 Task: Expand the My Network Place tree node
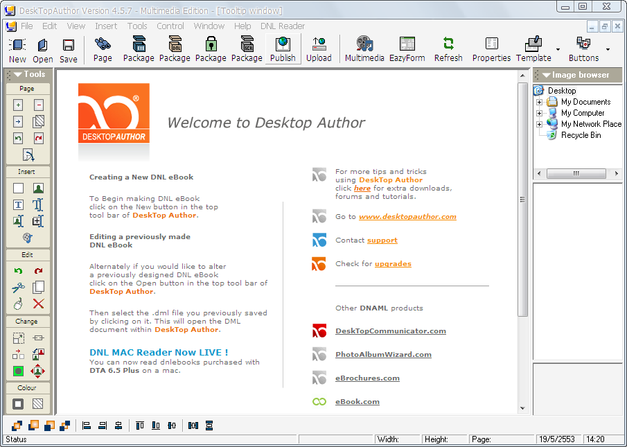point(540,124)
